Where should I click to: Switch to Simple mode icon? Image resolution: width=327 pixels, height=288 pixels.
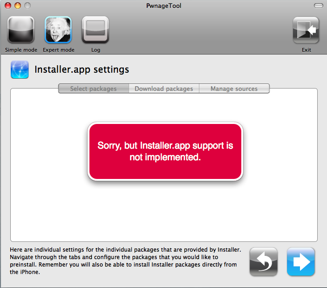(x=21, y=30)
